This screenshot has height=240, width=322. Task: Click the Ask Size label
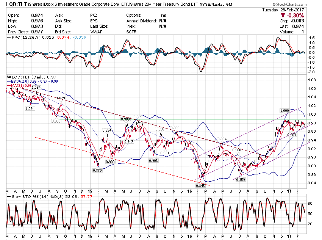(x=64, y=21)
